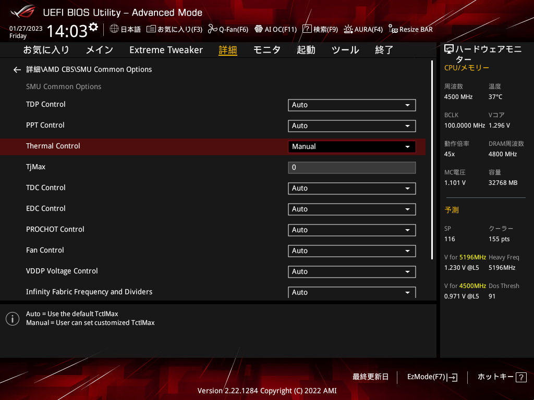Click 最終更新日 at the bottom
Viewport: 534px width, 400px height.
click(x=371, y=377)
